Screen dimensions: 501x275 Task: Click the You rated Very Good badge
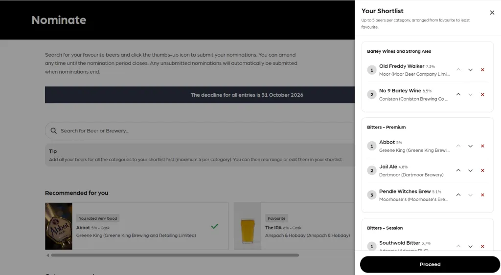[98, 218]
